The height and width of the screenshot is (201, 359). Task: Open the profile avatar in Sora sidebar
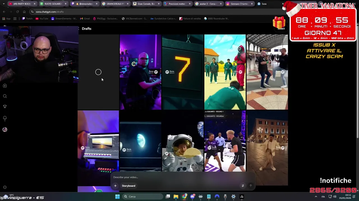coord(5,130)
